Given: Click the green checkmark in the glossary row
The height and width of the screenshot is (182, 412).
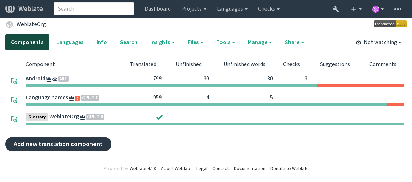Looking at the screenshot, I should pos(160,117).
